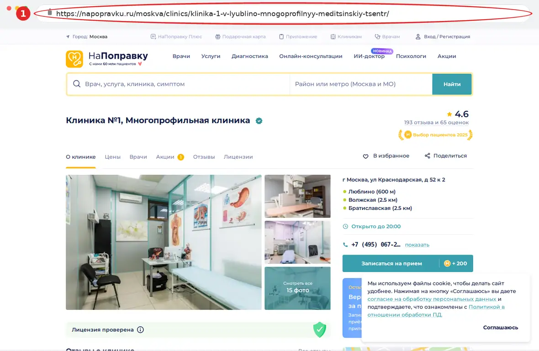
Task: Click the location arrow icon beside Город
Action: tap(68, 37)
